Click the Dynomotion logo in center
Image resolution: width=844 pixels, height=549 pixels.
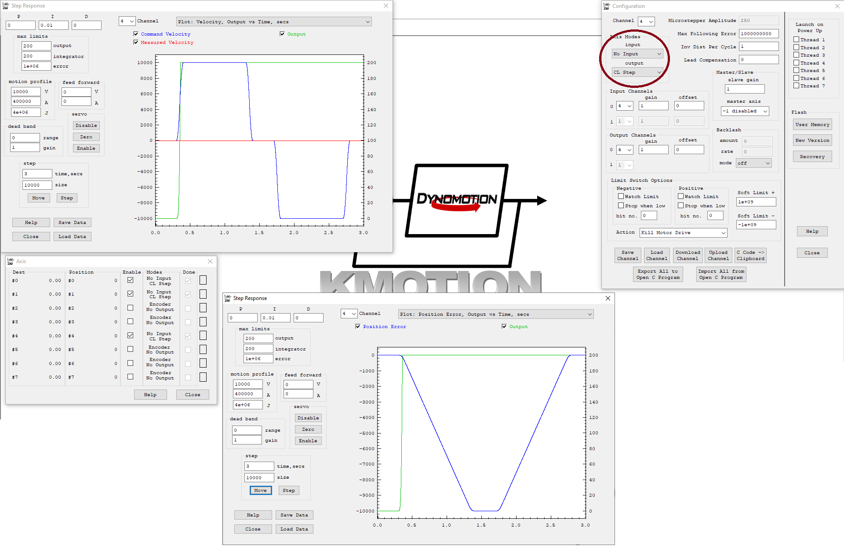457,200
